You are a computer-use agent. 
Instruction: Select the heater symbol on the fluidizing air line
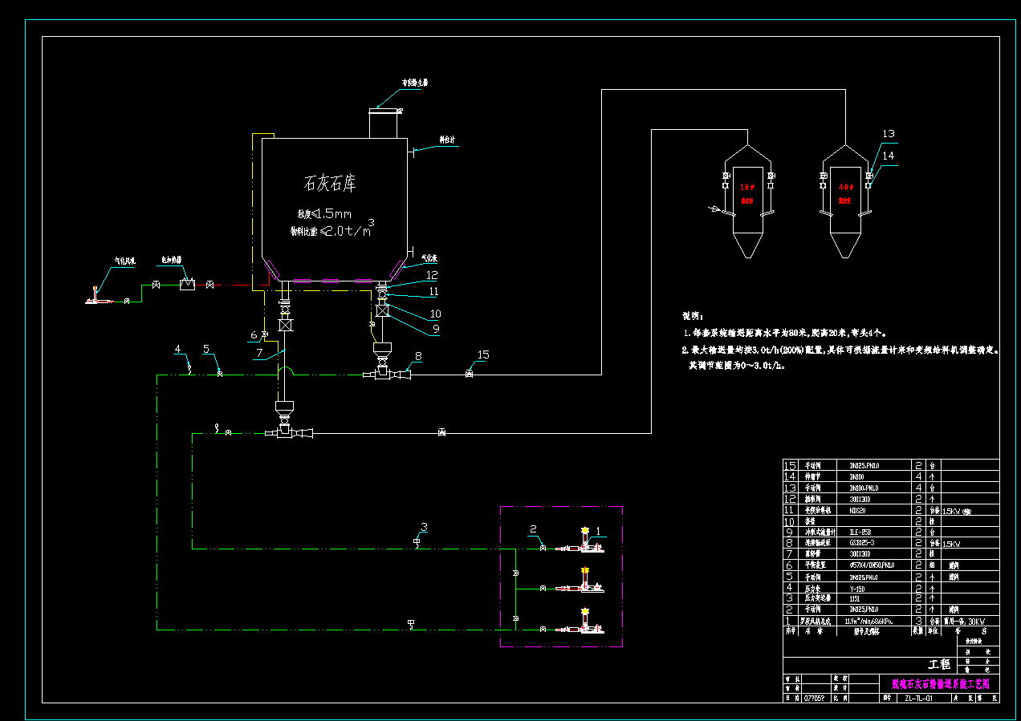188,285
